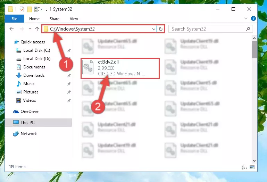Click the pin icon beside Videos
This screenshot has height=182, width=267.
point(69,100)
